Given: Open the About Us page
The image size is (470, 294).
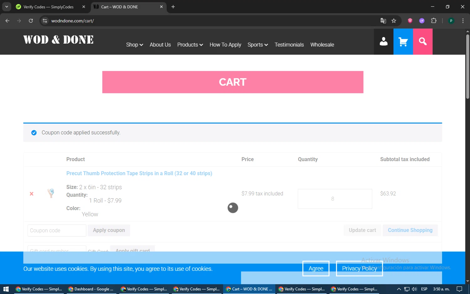Looking at the screenshot, I should click(160, 45).
